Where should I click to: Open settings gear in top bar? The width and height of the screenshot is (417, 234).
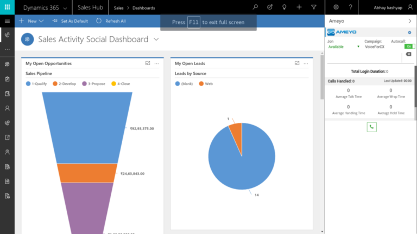click(x=336, y=8)
